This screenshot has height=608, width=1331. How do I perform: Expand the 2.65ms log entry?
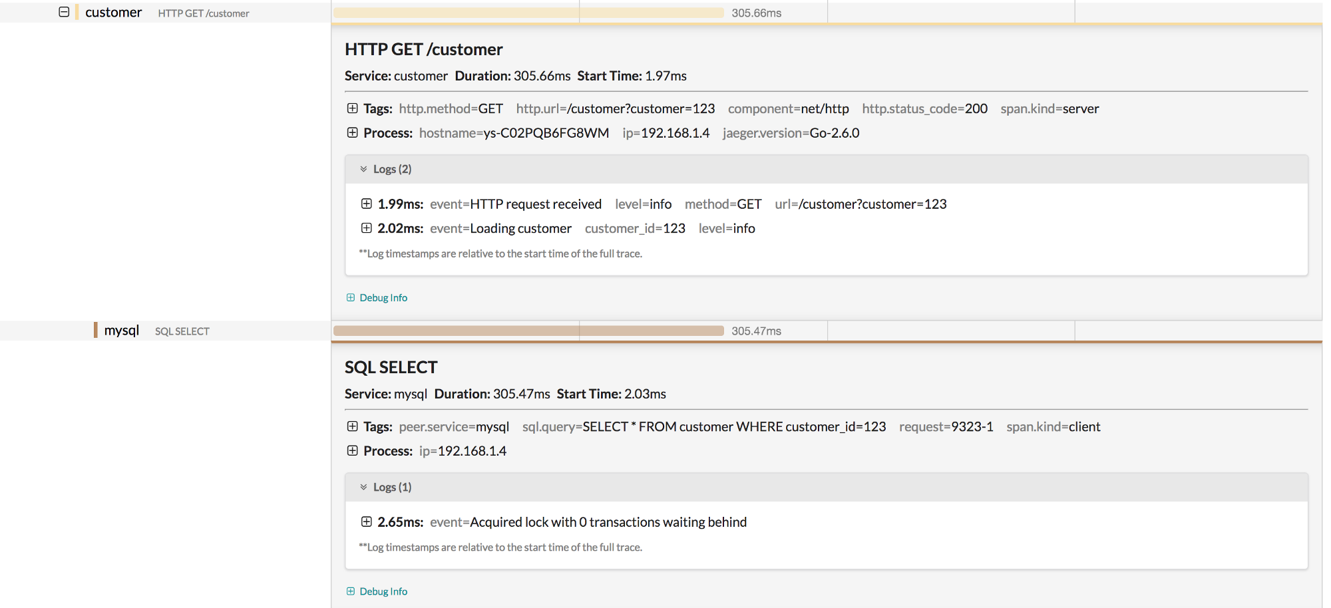click(366, 522)
